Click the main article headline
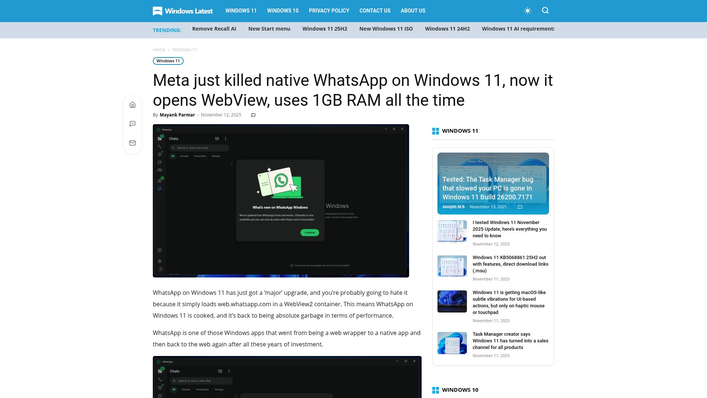Screen dimensions: 707x398 point(352,90)
